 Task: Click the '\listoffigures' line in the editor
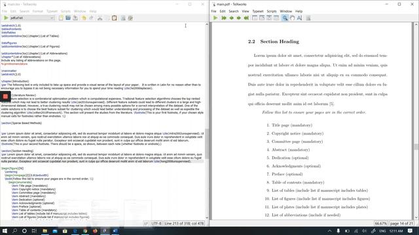coord(9,43)
